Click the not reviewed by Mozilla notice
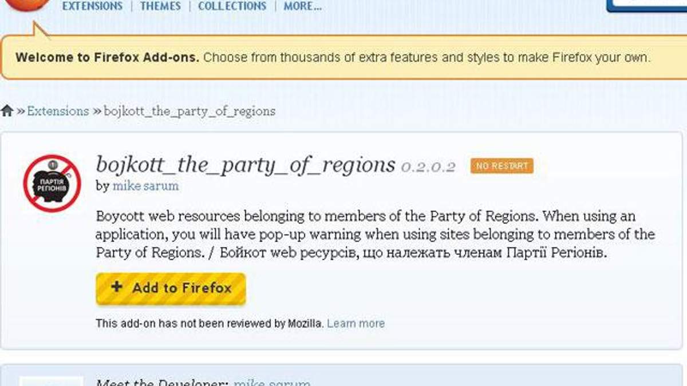687x386 pixels. point(210,324)
